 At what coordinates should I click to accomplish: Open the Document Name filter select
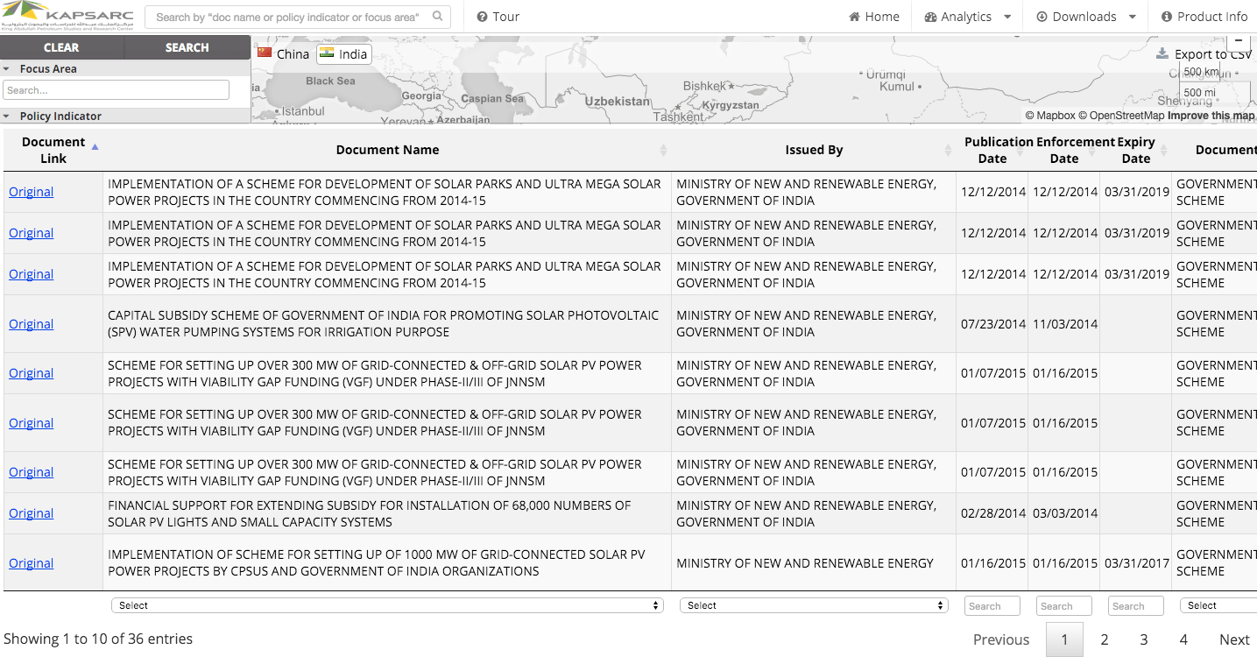click(387, 605)
